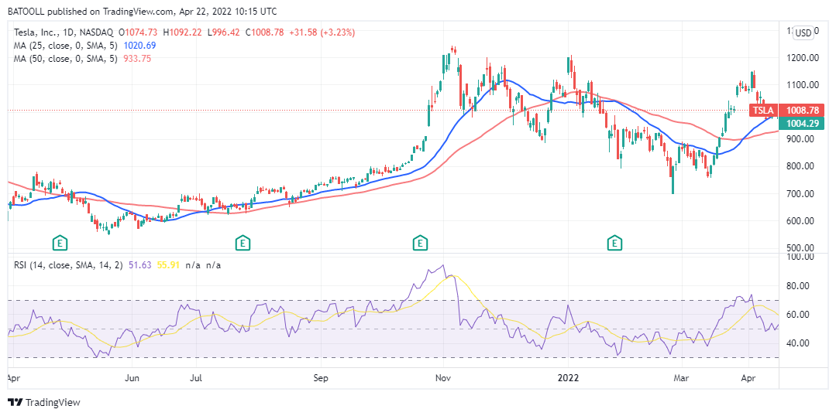Click the close value C1008.78

tap(265, 32)
